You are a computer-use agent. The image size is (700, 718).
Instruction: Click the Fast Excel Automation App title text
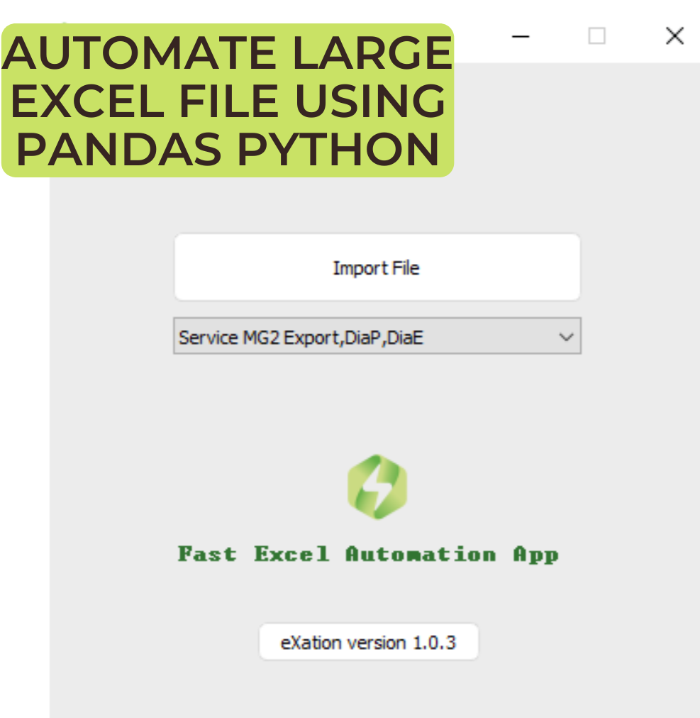pos(368,554)
